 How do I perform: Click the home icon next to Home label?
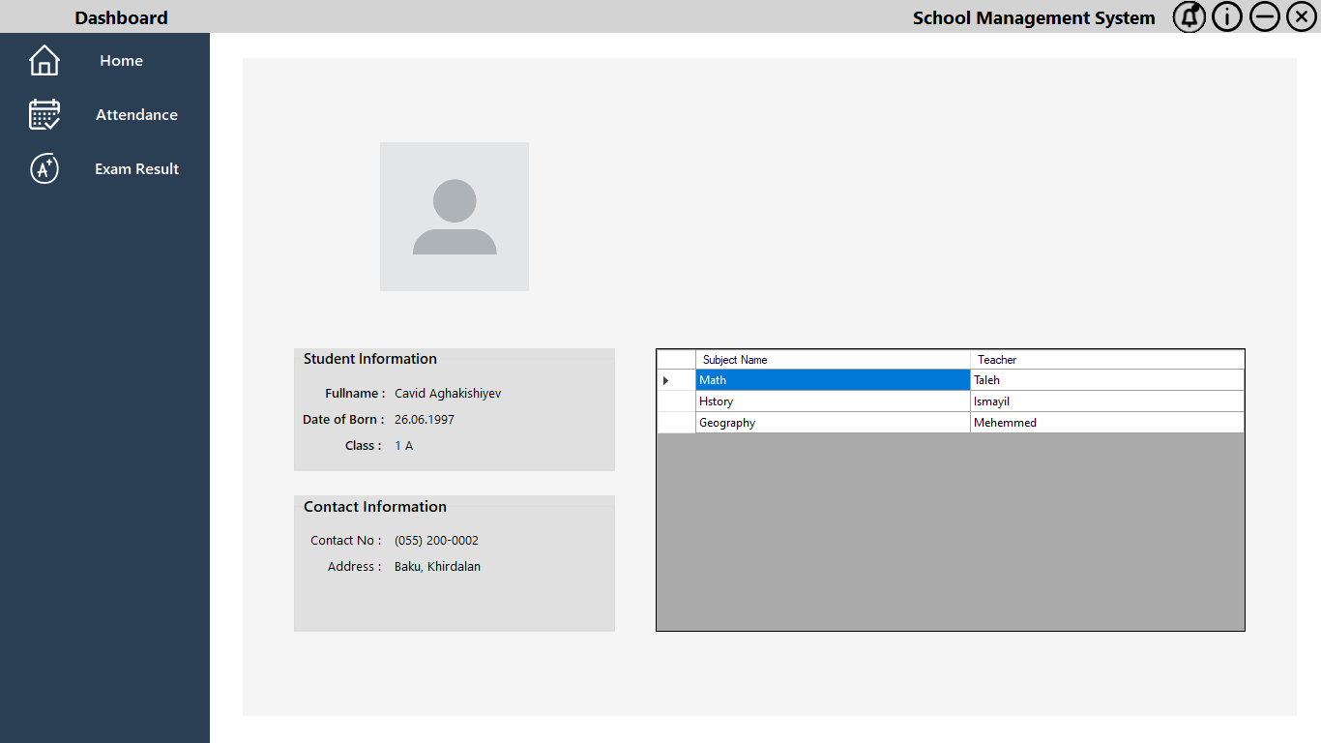(x=44, y=60)
